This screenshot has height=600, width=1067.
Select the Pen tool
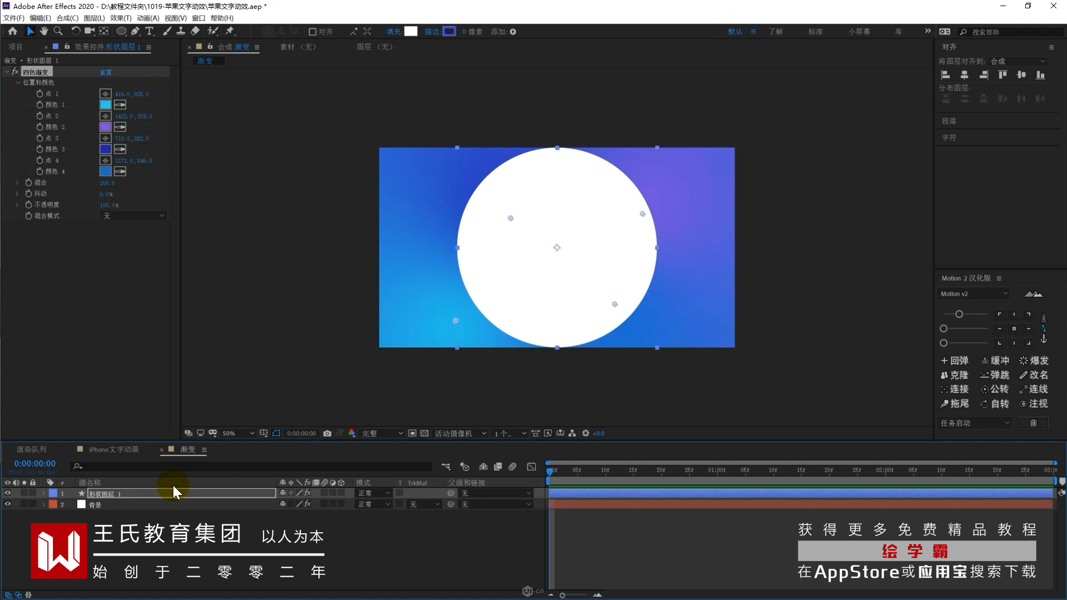(135, 31)
